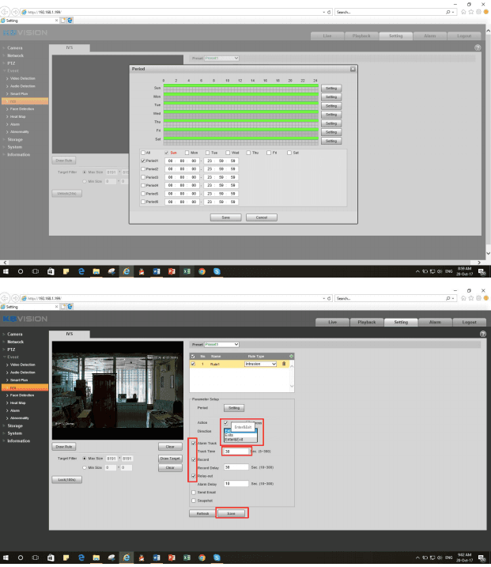The image size is (491, 567).
Task: Open the IVS tab above camera preview
Action: [70, 335]
